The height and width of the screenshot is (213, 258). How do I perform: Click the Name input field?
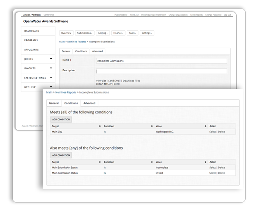(161, 61)
